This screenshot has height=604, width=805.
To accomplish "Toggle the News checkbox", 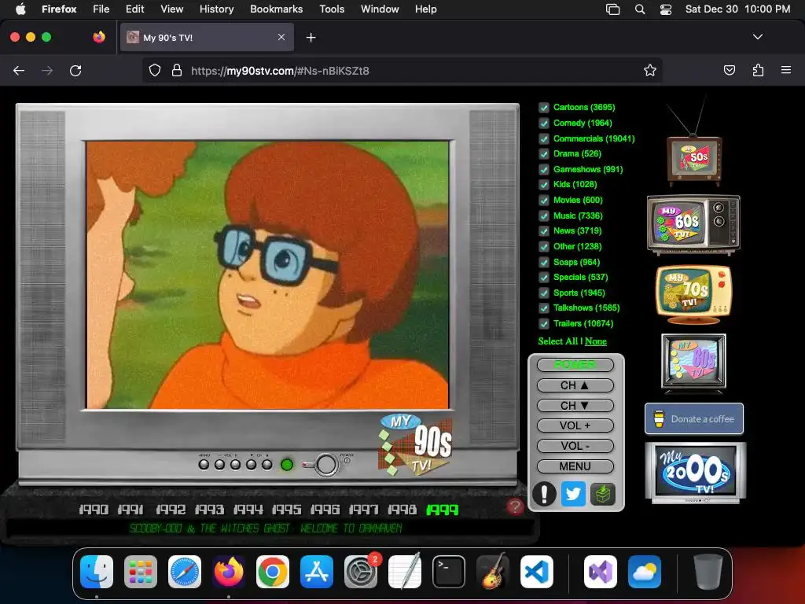I will [x=544, y=231].
